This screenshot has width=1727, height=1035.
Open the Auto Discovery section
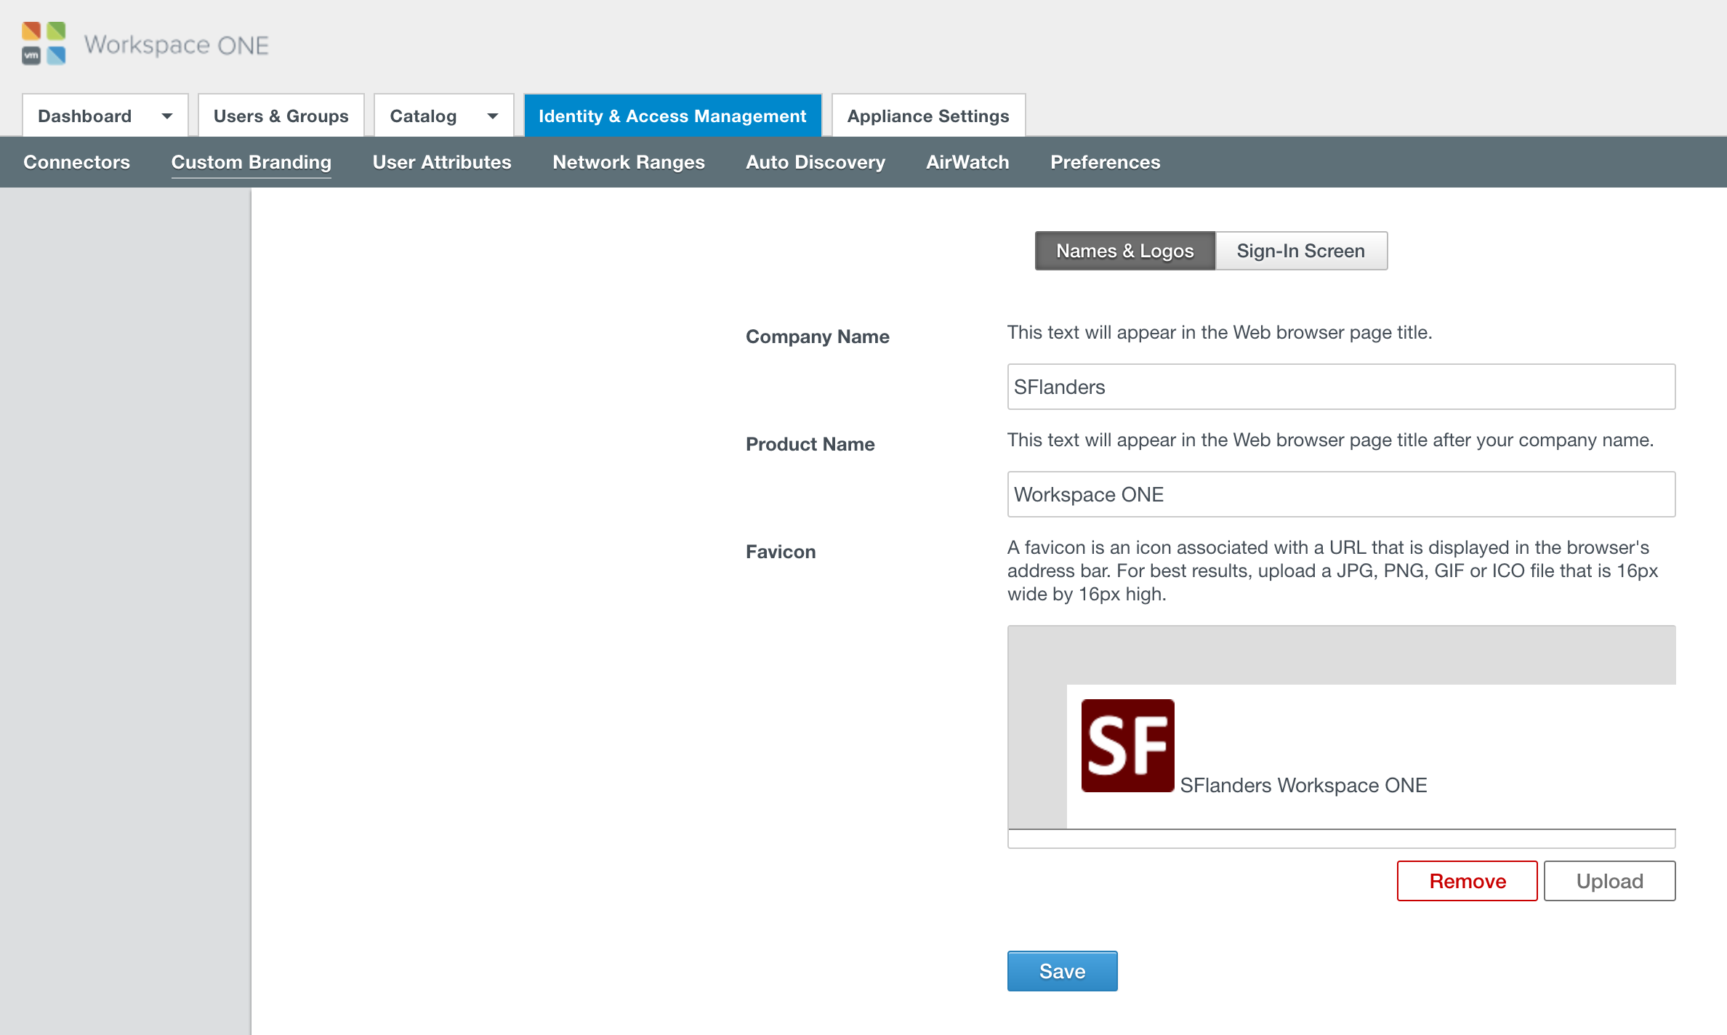click(x=815, y=162)
